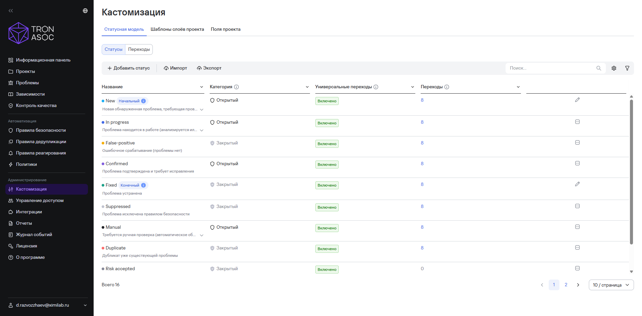Open actions menu for Confirmed row
The image size is (642, 316).
[577, 163]
